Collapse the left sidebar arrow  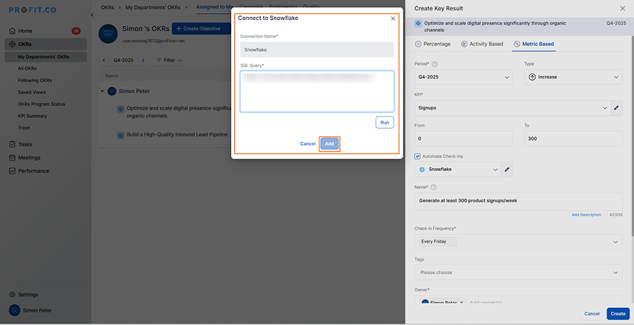click(92, 15)
